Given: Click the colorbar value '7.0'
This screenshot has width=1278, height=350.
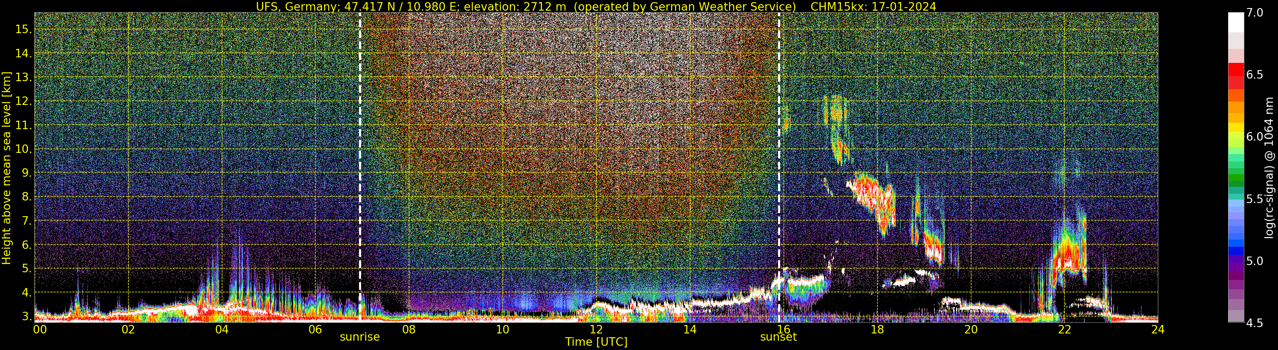Looking at the screenshot, I should 1255,13.
